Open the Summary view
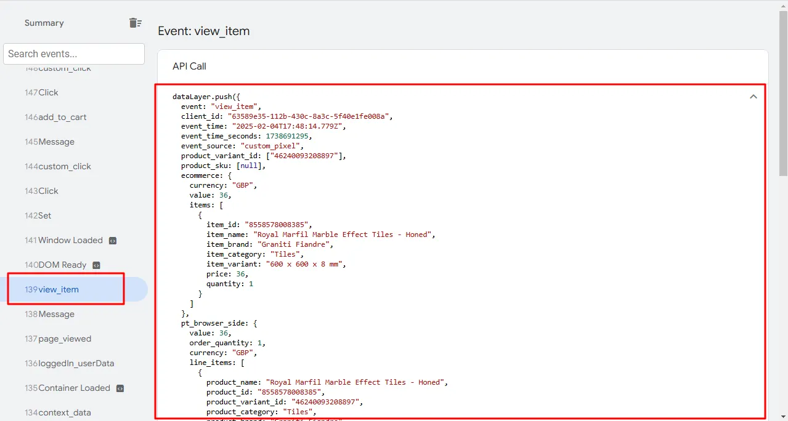Viewport: 788px width, 421px height. pos(44,23)
